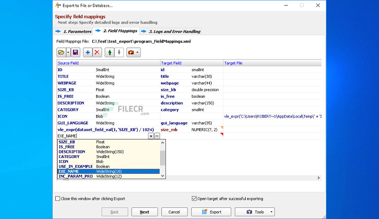Select SIZE_KB Float in dropdown list
The image size is (379, 219).
point(108,142)
